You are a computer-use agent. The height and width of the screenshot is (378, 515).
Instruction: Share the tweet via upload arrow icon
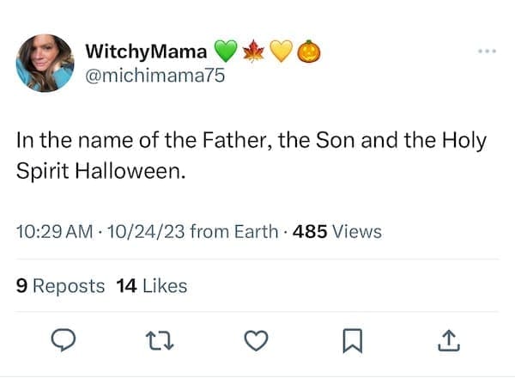[447, 341]
